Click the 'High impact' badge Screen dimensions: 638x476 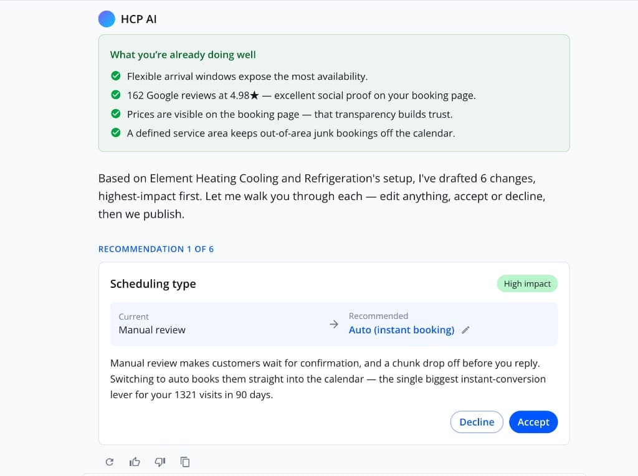(x=527, y=283)
